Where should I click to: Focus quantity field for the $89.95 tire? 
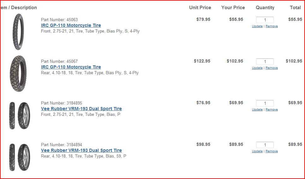265,145
